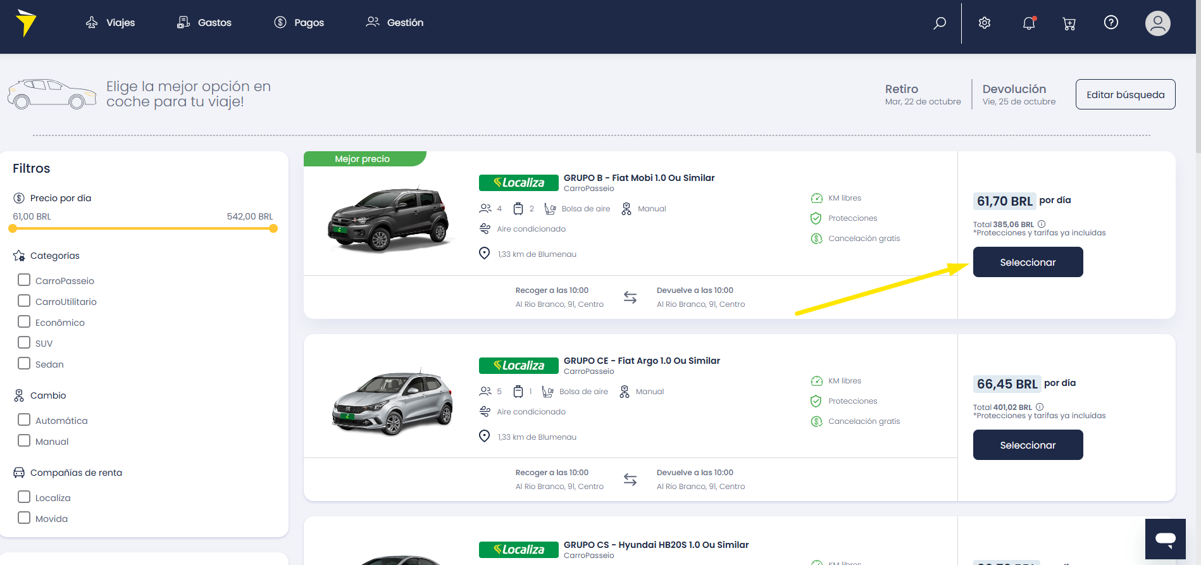Click Cancelación gratis icon on Fiat Mobi card

click(x=817, y=239)
